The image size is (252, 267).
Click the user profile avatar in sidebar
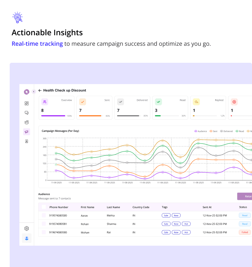pos(27,238)
